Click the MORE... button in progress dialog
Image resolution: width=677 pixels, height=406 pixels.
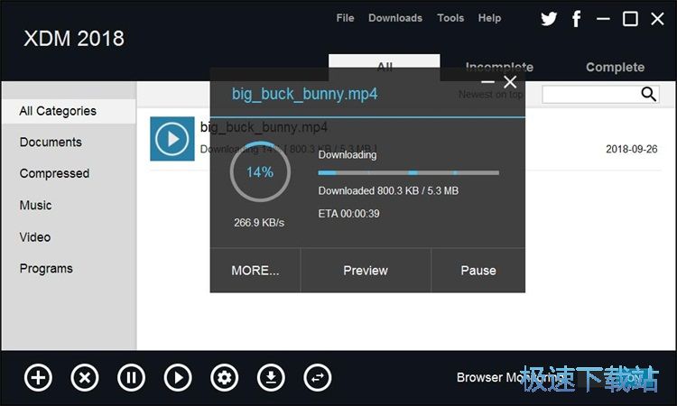tap(255, 271)
